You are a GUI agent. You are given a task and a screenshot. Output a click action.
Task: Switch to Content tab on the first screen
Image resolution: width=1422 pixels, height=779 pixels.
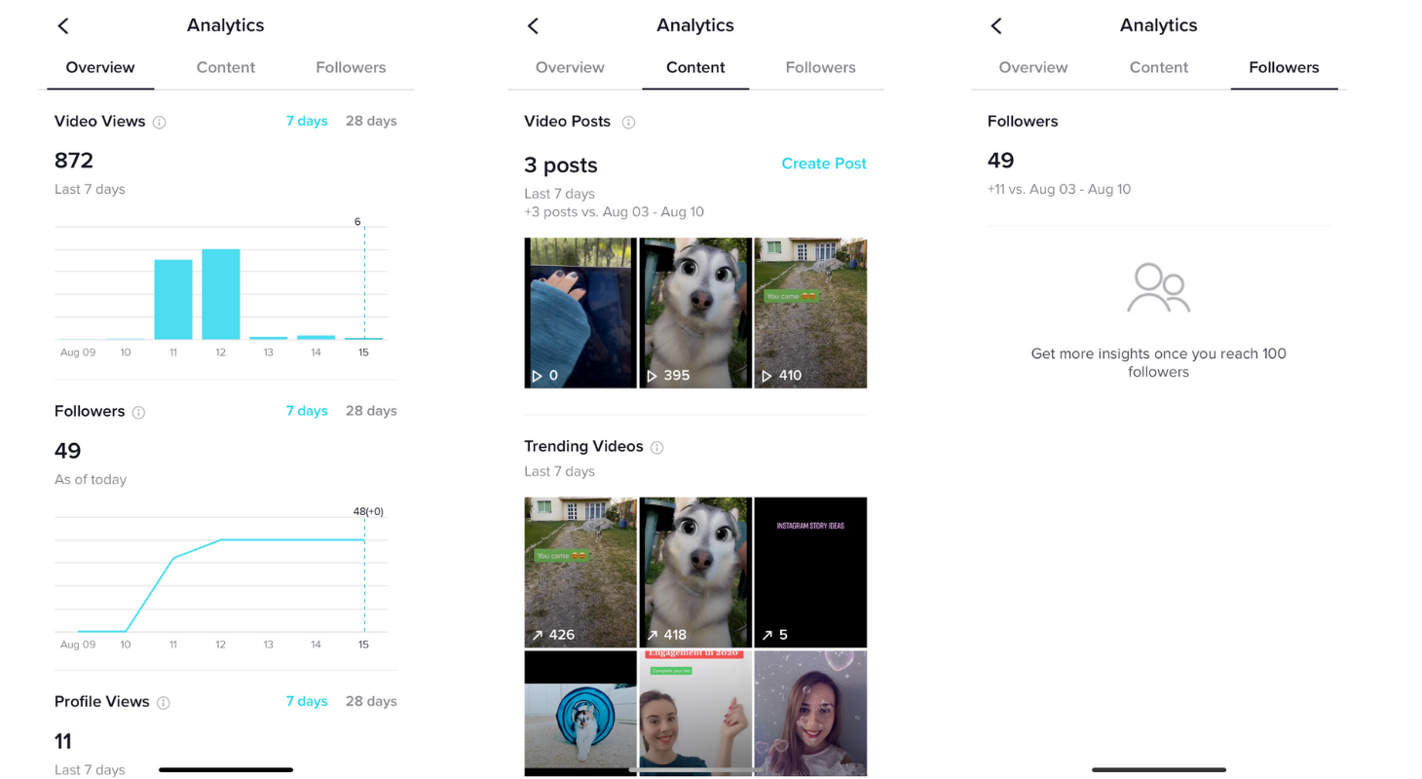click(226, 67)
